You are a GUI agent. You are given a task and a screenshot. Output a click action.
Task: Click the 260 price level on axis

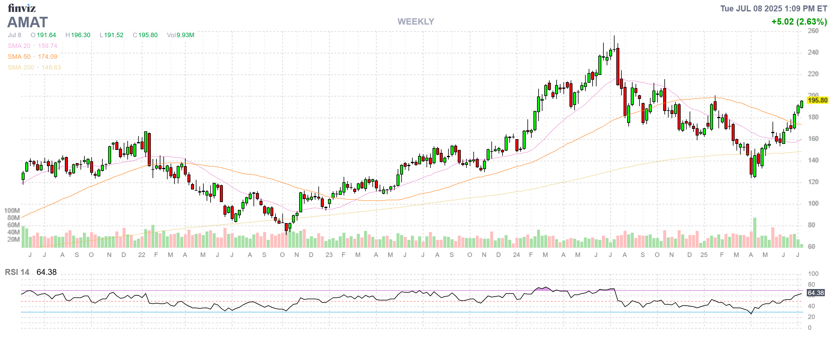click(813, 31)
